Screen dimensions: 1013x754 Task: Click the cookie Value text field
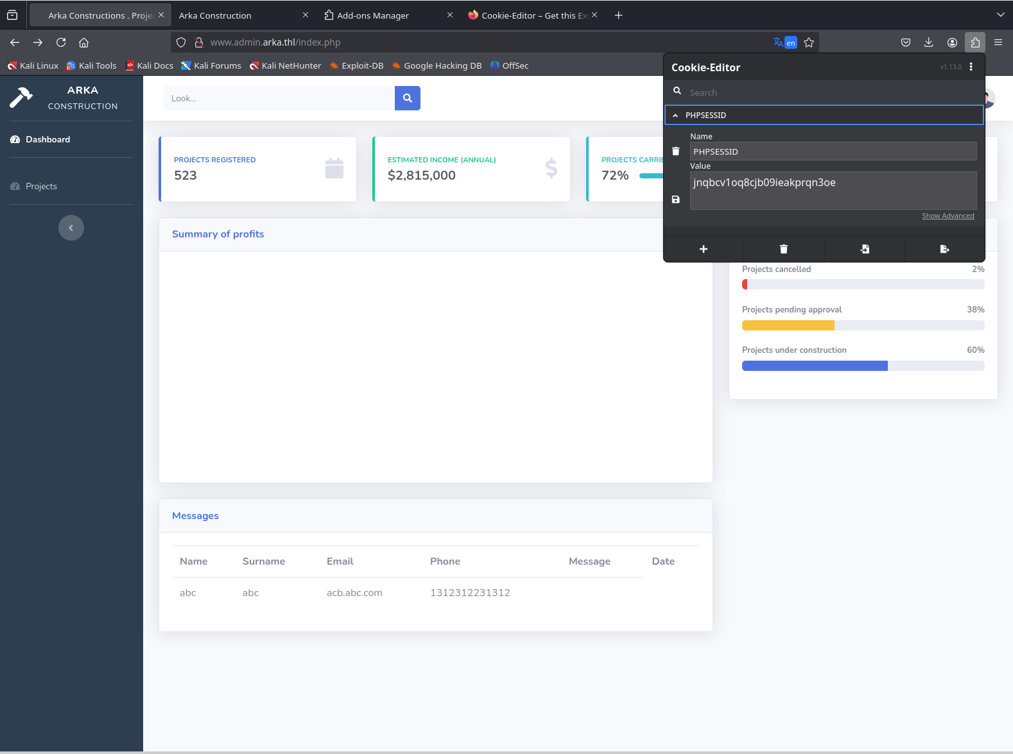coord(833,190)
